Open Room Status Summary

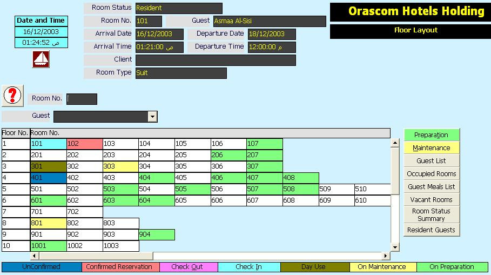click(431, 214)
